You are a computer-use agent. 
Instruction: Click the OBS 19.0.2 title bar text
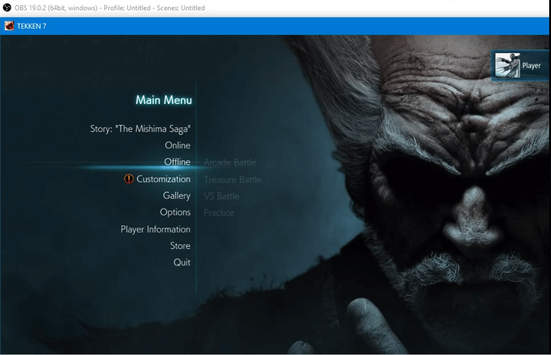tap(110, 8)
